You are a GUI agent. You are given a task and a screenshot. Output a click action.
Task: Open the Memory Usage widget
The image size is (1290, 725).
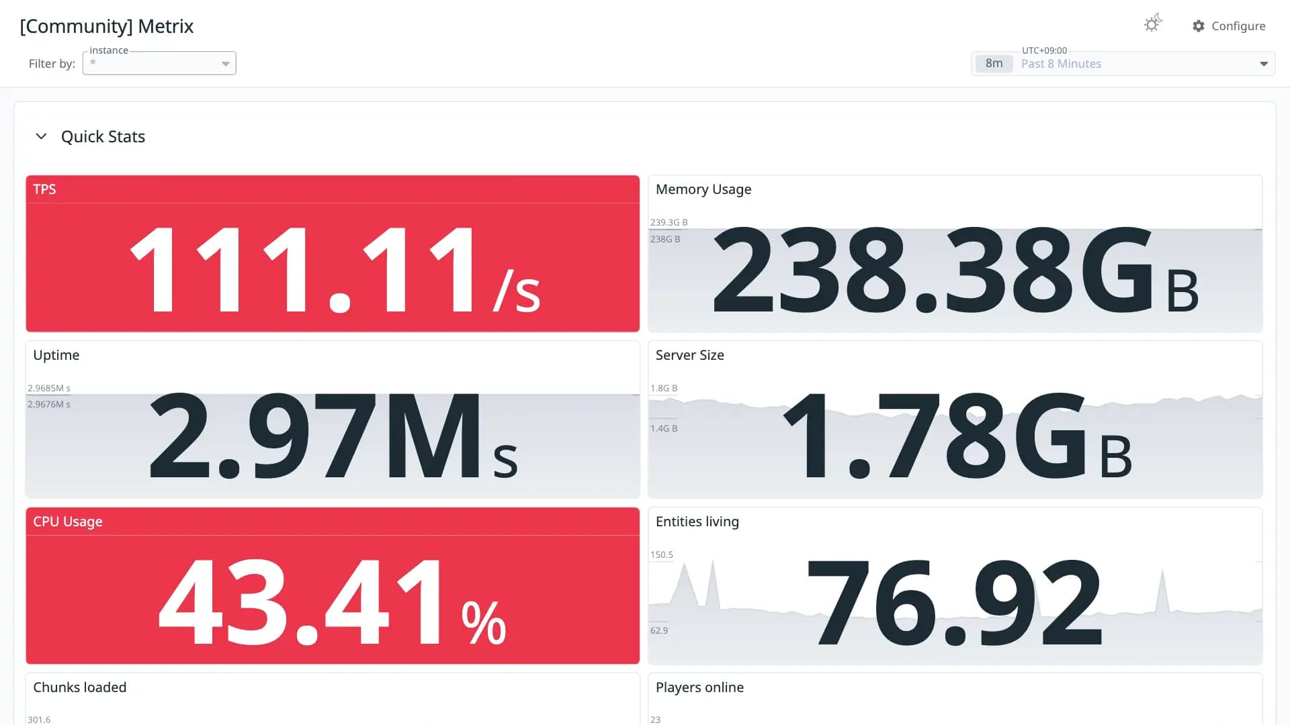tap(955, 254)
